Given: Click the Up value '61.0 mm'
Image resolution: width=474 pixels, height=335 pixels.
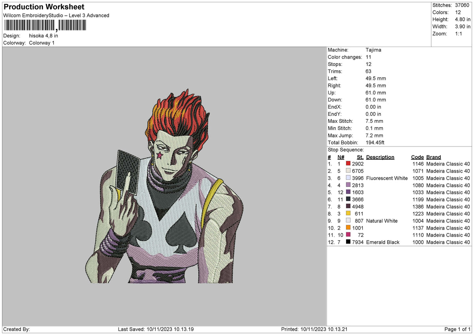Looking at the screenshot, I should [376, 92].
